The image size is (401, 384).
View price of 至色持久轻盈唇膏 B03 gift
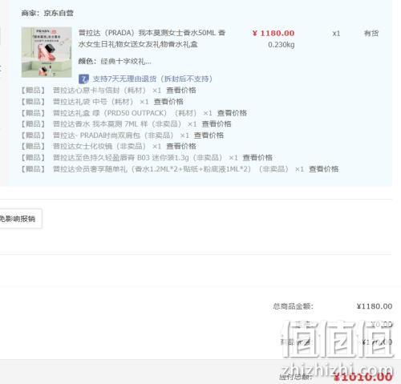[x=257, y=158]
